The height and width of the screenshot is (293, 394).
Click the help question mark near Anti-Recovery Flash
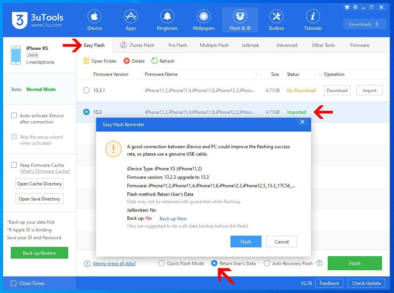319,263
